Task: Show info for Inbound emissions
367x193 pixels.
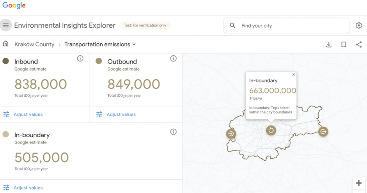Action: (80, 58)
